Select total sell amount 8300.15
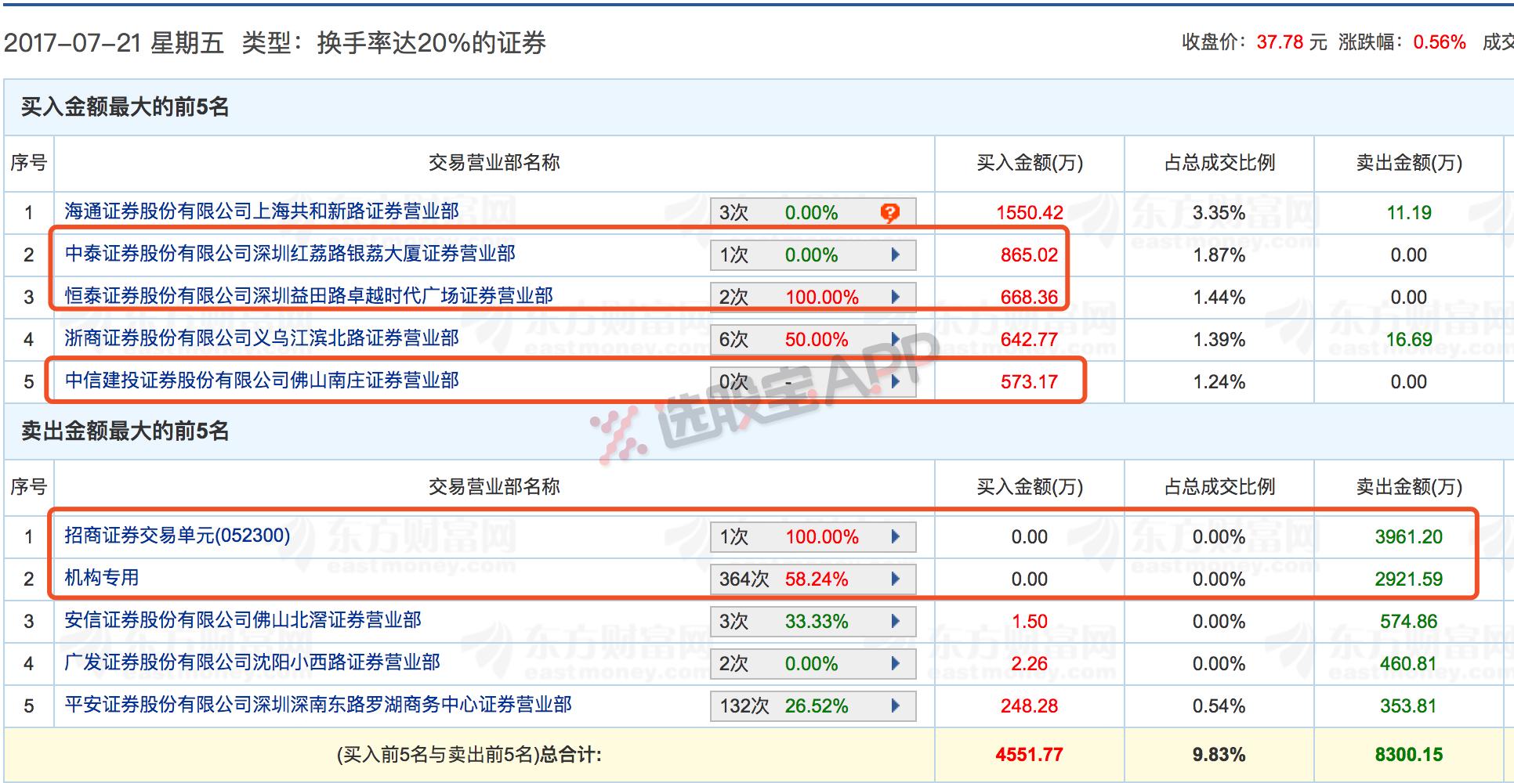The width and height of the screenshot is (1514, 783). pyautogui.click(x=1409, y=754)
